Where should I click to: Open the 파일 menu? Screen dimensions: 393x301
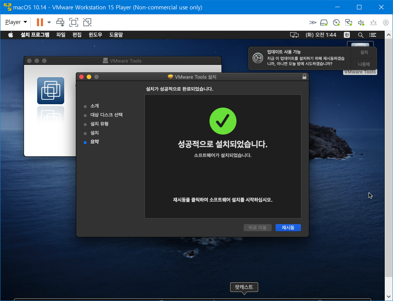[61, 35]
